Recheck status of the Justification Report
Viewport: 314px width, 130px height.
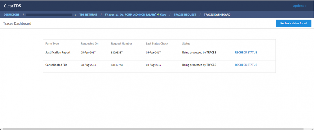[x=246, y=53]
